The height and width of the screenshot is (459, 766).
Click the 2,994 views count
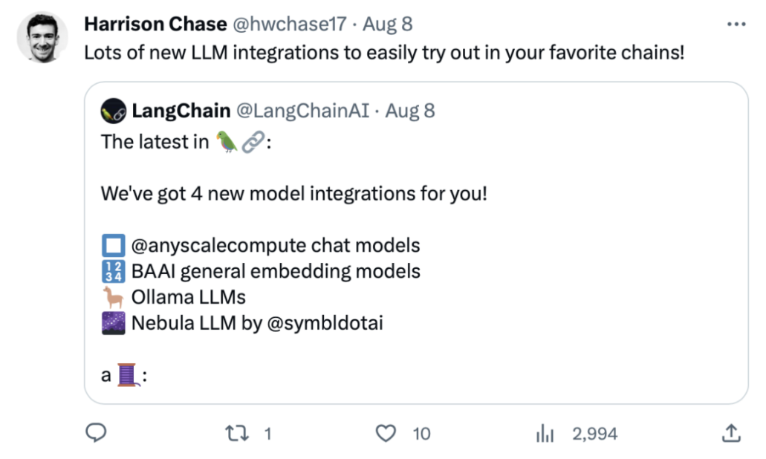click(594, 434)
